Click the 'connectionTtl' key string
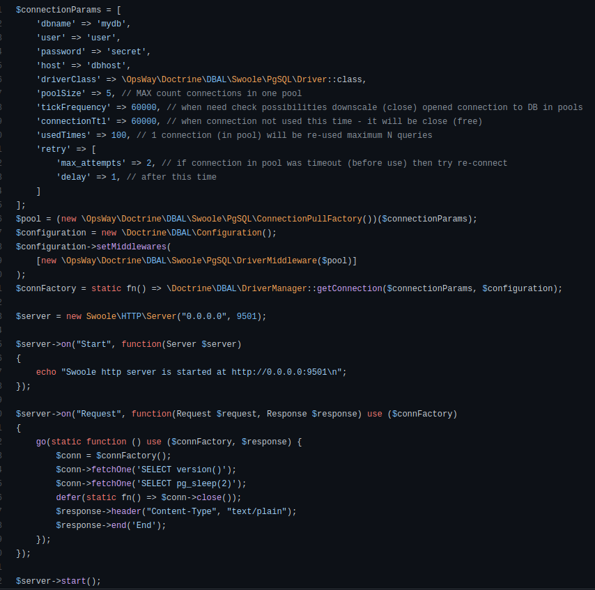 tap(74, 121)
